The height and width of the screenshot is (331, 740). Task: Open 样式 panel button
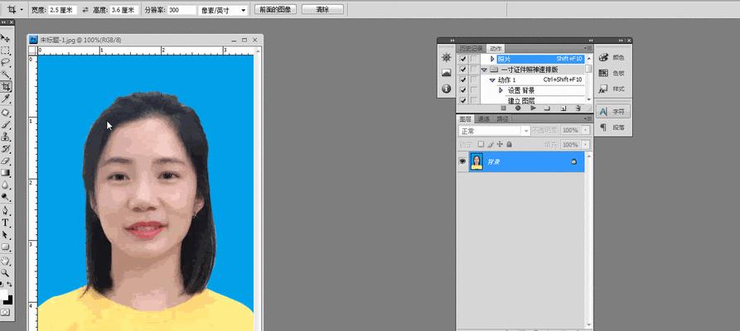612,89
